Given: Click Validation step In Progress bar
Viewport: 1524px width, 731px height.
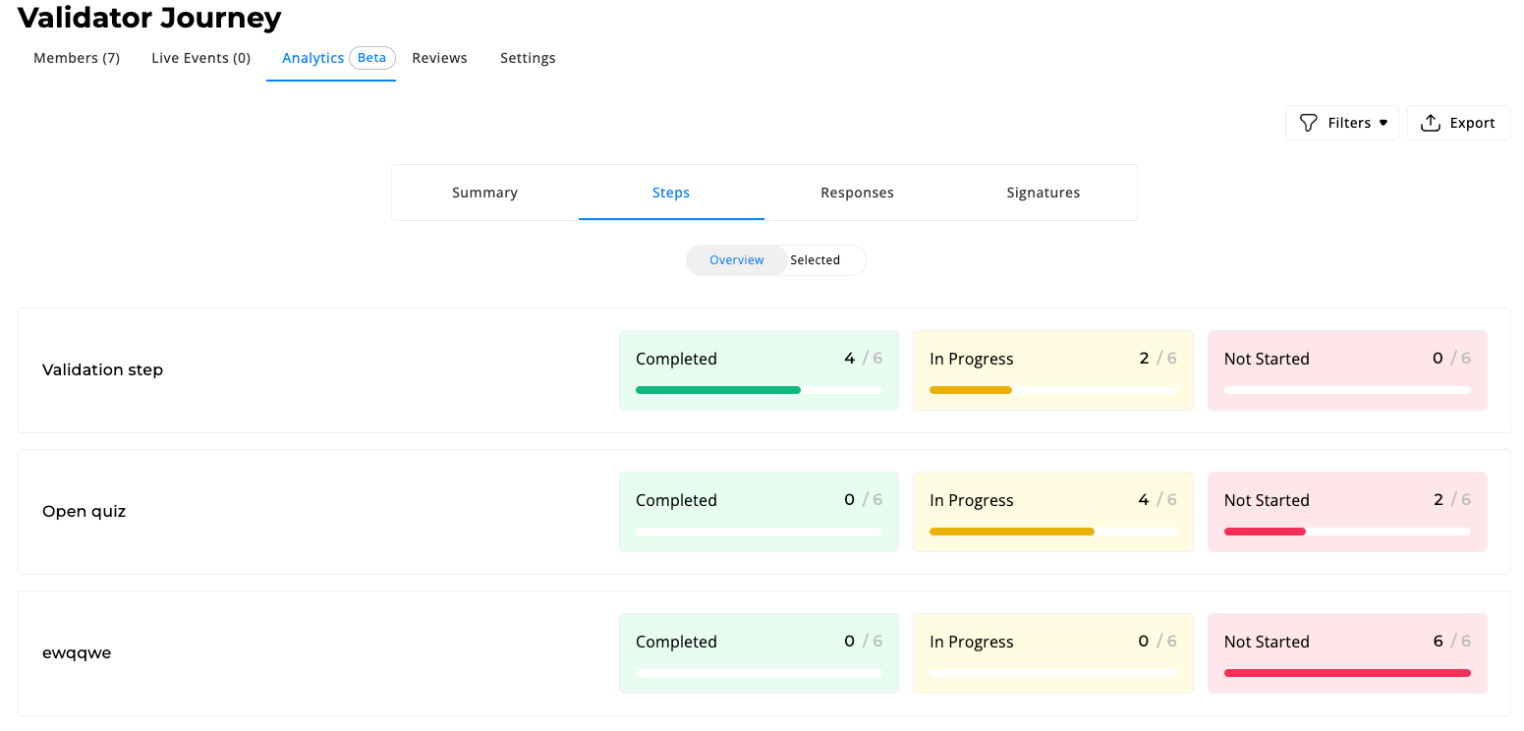Looking at the screenshot, I should [x=1052, y=390].
